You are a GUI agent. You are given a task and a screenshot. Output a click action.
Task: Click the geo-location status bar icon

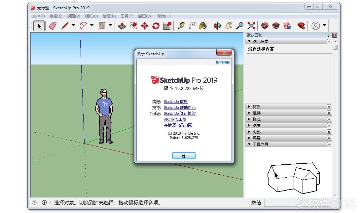[34, 202]
